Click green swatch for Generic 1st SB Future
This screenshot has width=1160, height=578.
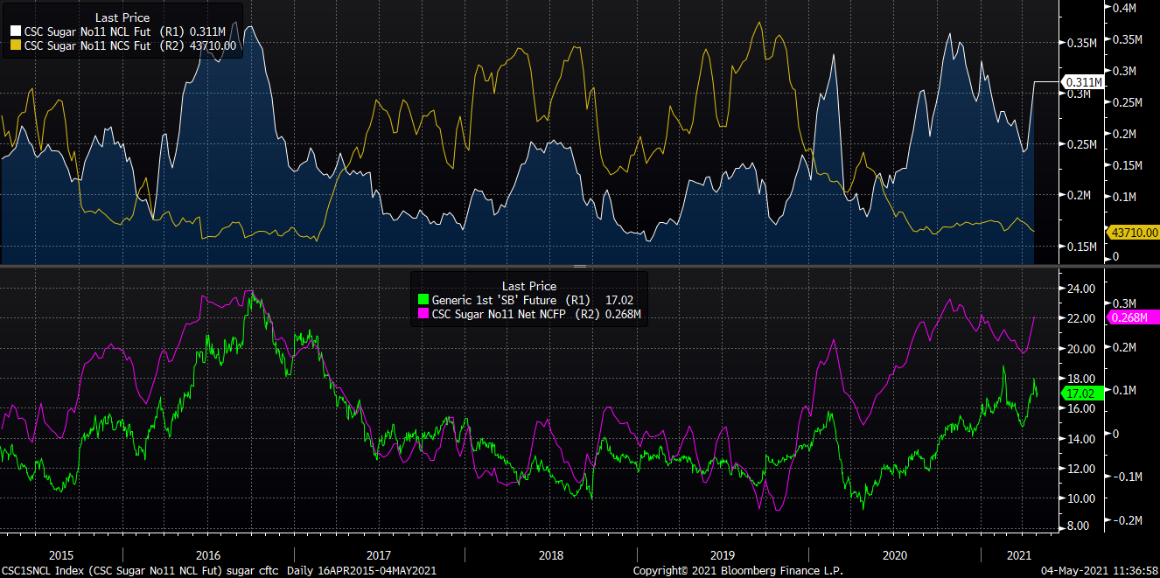tap(424, 299)
